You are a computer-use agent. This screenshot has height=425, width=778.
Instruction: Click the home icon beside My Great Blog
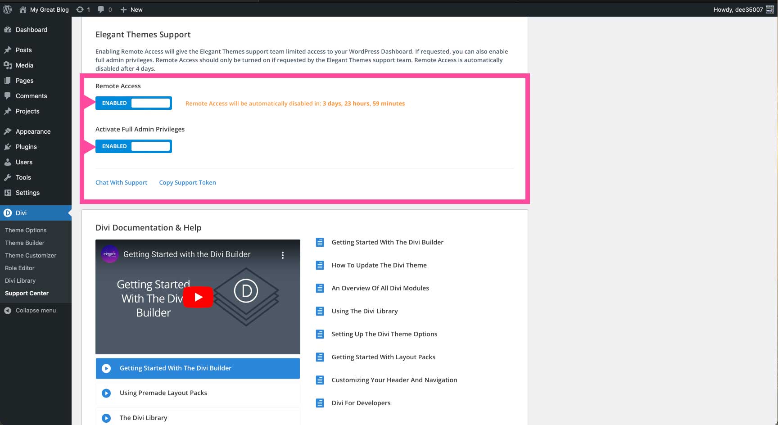point(23,9)
